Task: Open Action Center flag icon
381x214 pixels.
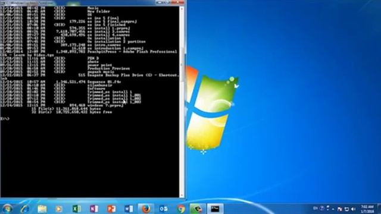Action: coord(340,209)
